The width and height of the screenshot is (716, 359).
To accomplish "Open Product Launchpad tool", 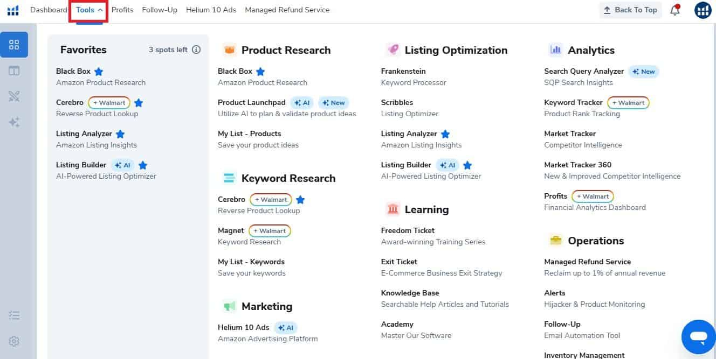I will [x=252, y=102].
